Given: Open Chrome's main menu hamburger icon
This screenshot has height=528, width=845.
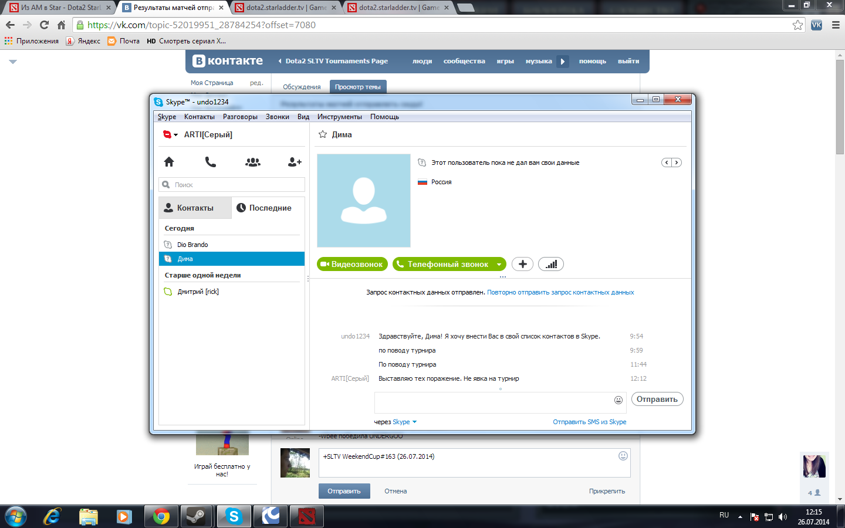Looking at the screenshot, I should pyautogui.click(x=836, y=25).
